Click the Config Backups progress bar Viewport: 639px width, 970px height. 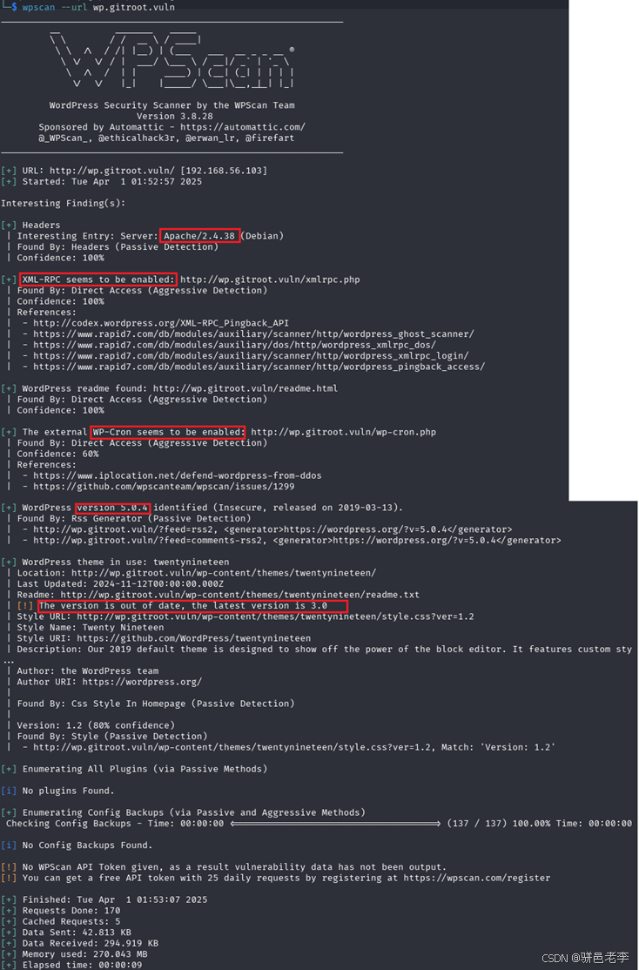(x=335, y=824)
